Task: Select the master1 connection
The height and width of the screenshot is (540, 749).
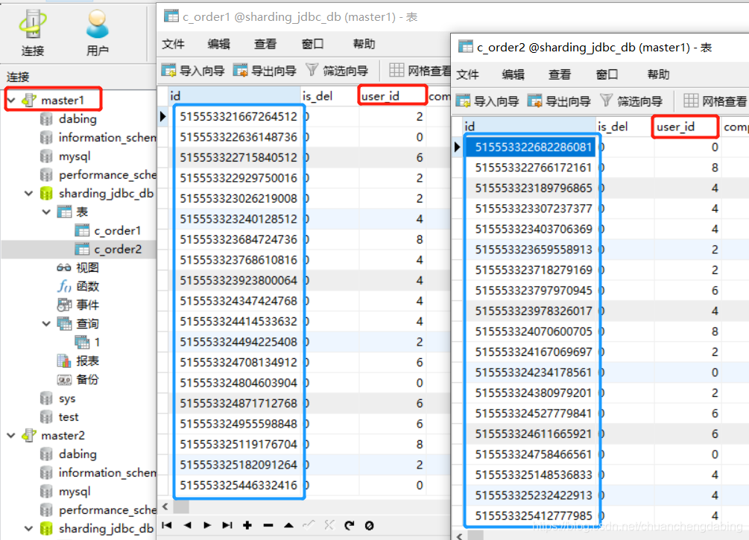Action: click(x=62, y=101)
